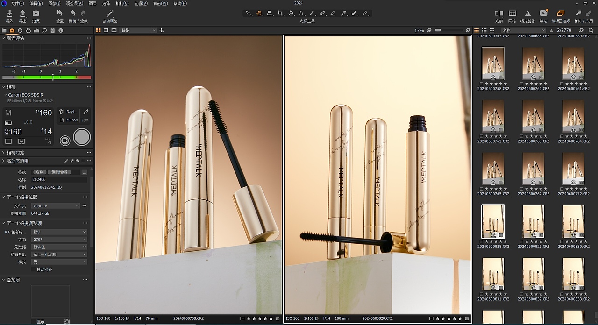Toggle color tag box under left viewer image
Image resolution: width=598 pixels, height=325 pixels.
pyautogui.click(x=242, y=318)
